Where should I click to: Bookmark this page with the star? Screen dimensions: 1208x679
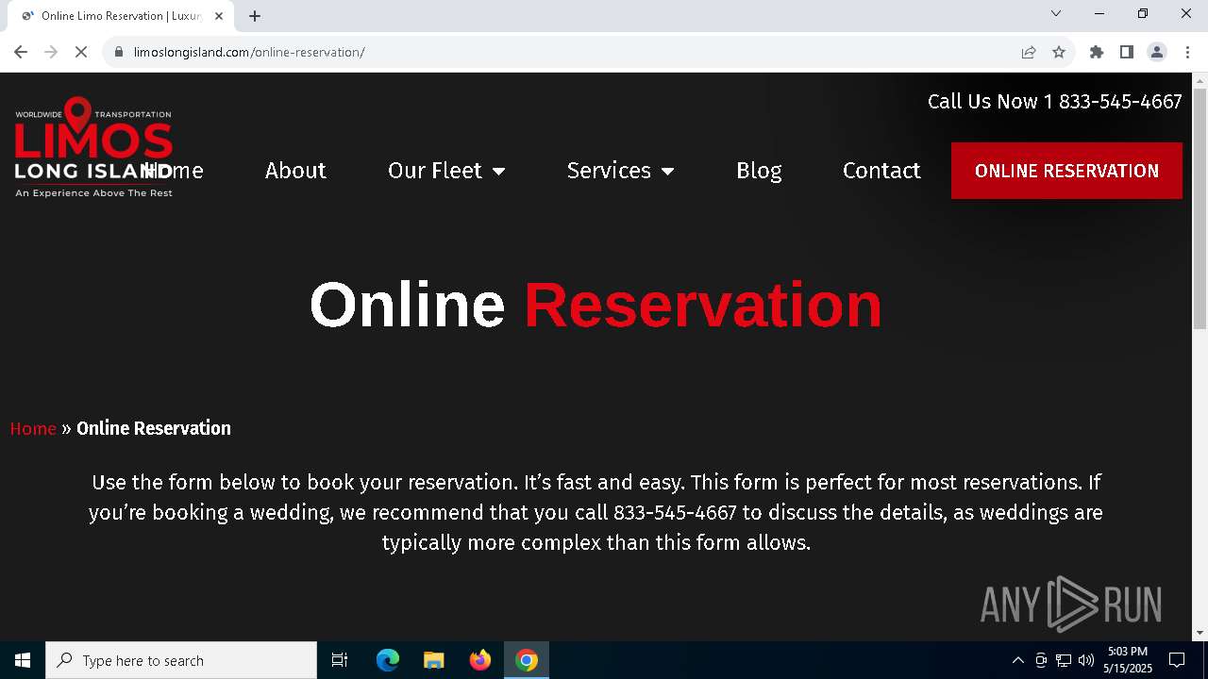coord(1059,52)
